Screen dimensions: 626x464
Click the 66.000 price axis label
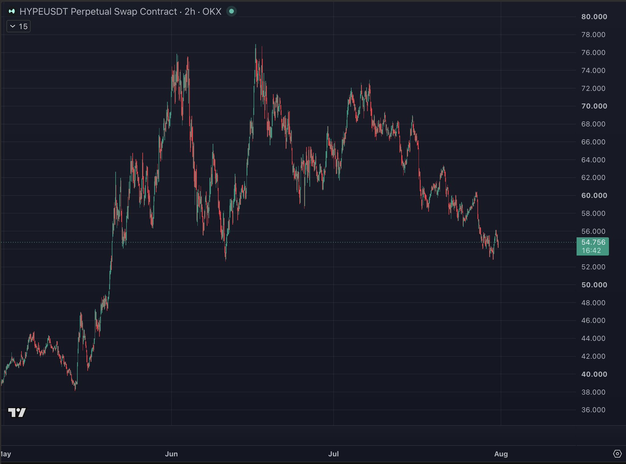pyautogui.click(x=593, y=142)
